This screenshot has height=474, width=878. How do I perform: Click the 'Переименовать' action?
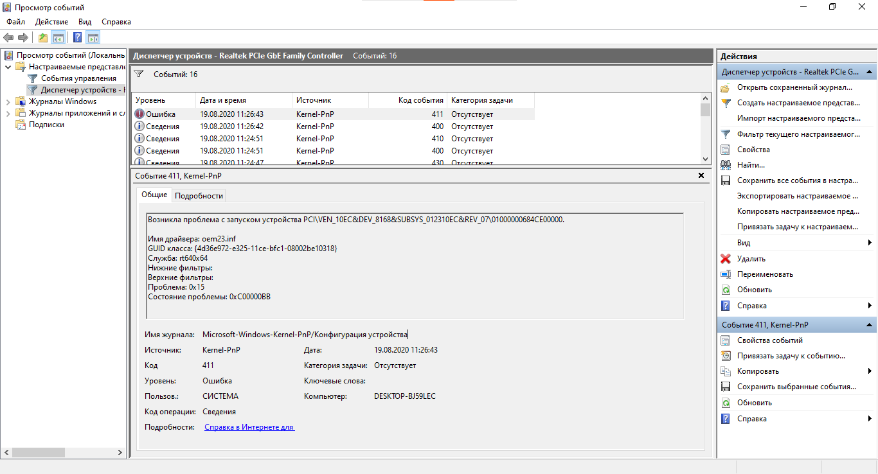[x=765, y=274]
